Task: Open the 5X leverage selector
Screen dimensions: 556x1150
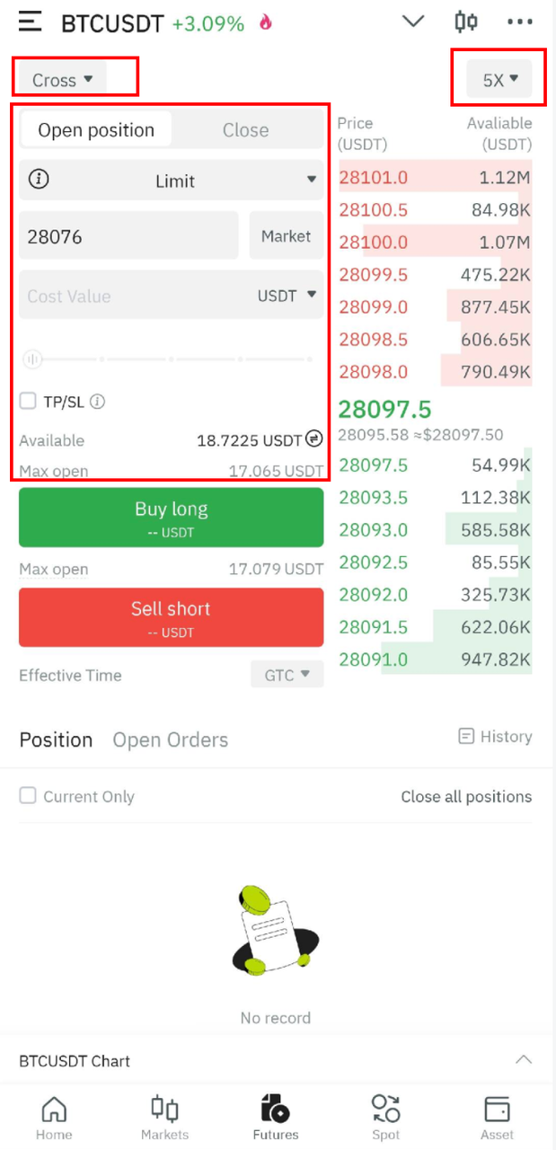Action: [x=500, y=80]
